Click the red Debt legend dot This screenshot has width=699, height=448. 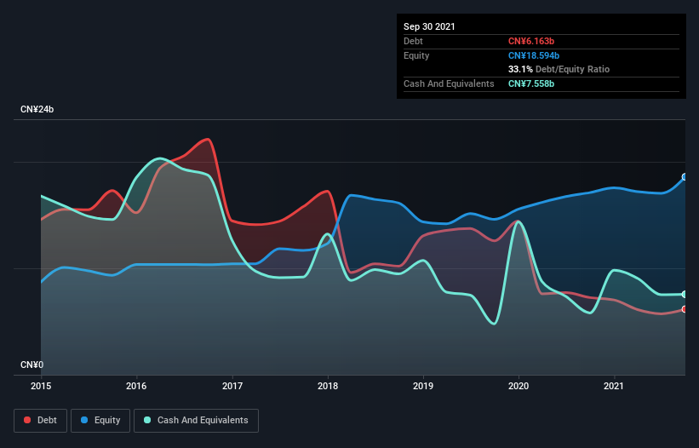tap(27, 420)
